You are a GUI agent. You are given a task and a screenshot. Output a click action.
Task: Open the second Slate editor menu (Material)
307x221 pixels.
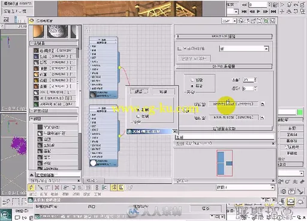[x=44, y=194]
